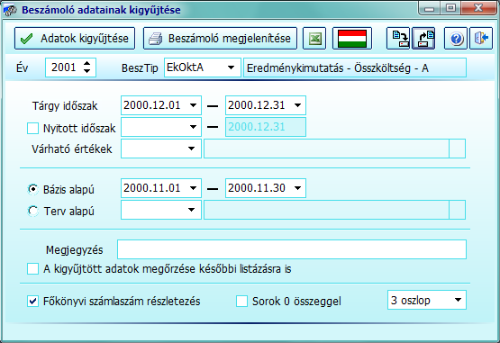Click the export document transfer icon

click(x=423, y=39)
